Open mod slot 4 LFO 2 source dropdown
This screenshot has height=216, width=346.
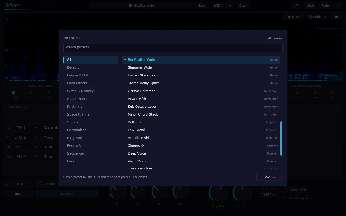25,157
